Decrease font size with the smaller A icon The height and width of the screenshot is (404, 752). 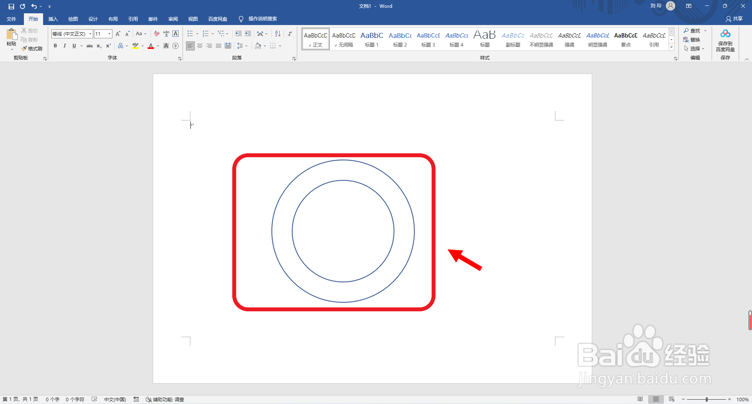click(x=127, y=34)
